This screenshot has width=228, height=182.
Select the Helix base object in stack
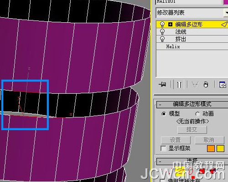[x=192, y=46]
